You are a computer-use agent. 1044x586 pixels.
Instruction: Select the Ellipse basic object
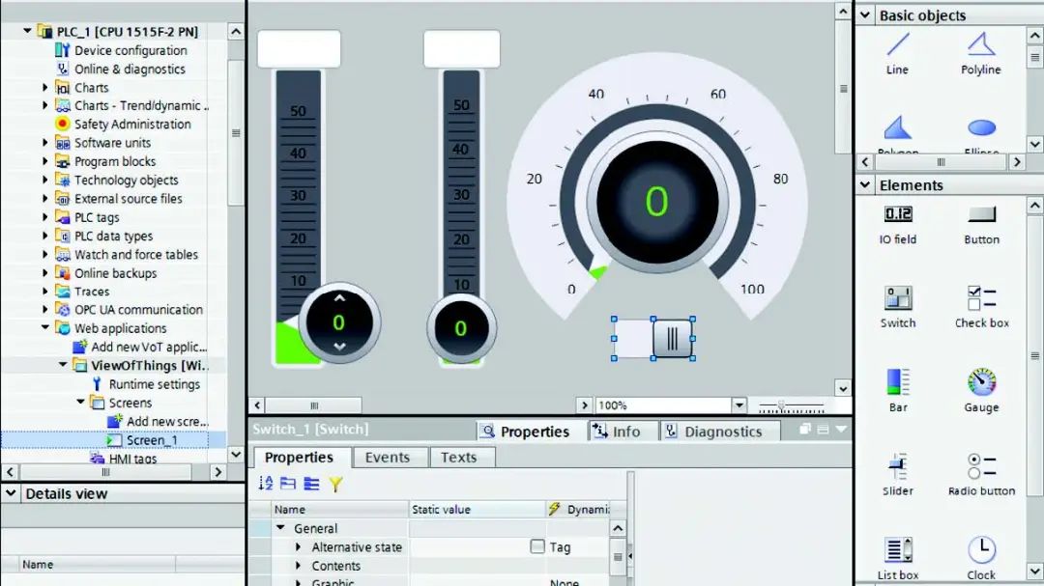[x=981, y=135]
